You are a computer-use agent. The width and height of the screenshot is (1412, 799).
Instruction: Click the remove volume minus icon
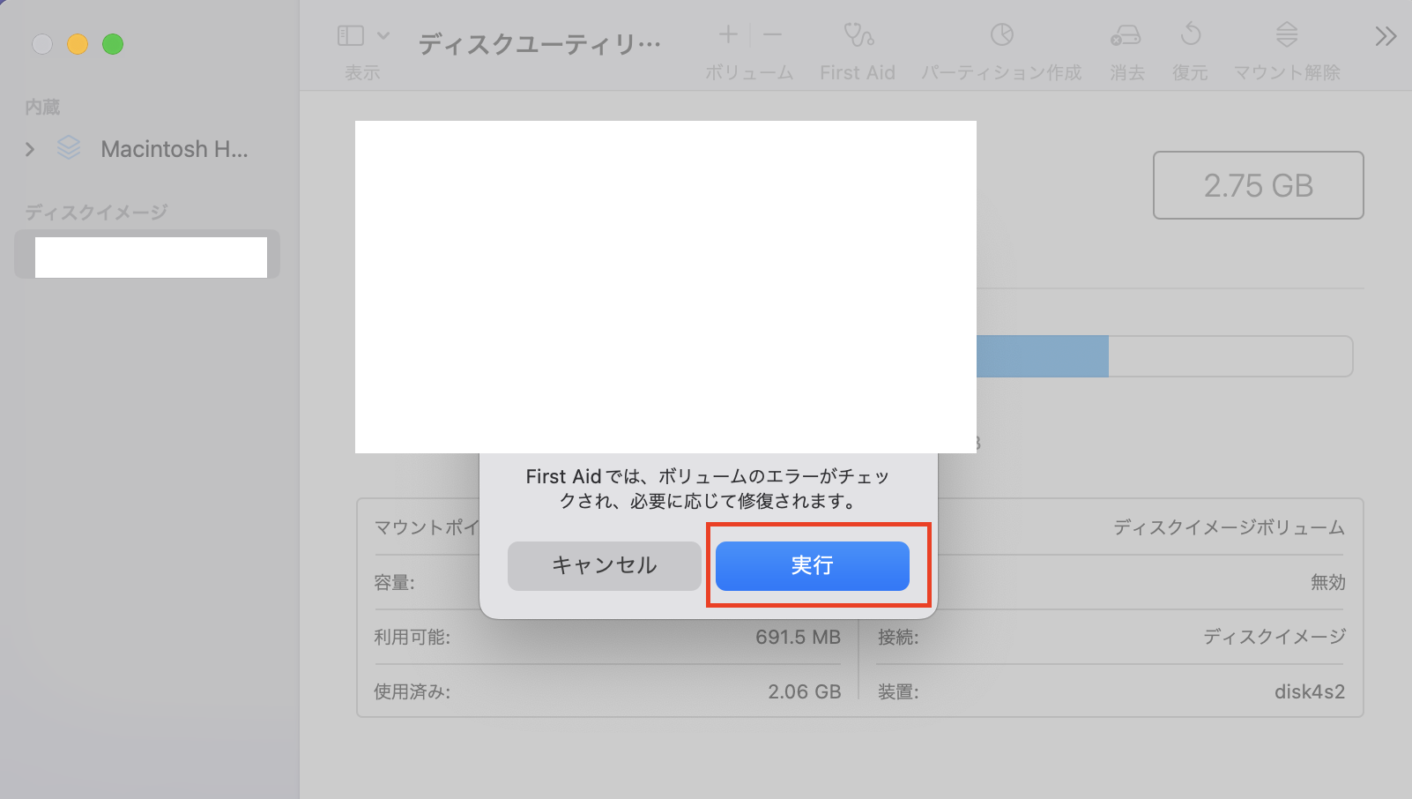click(x=772, y=35)
